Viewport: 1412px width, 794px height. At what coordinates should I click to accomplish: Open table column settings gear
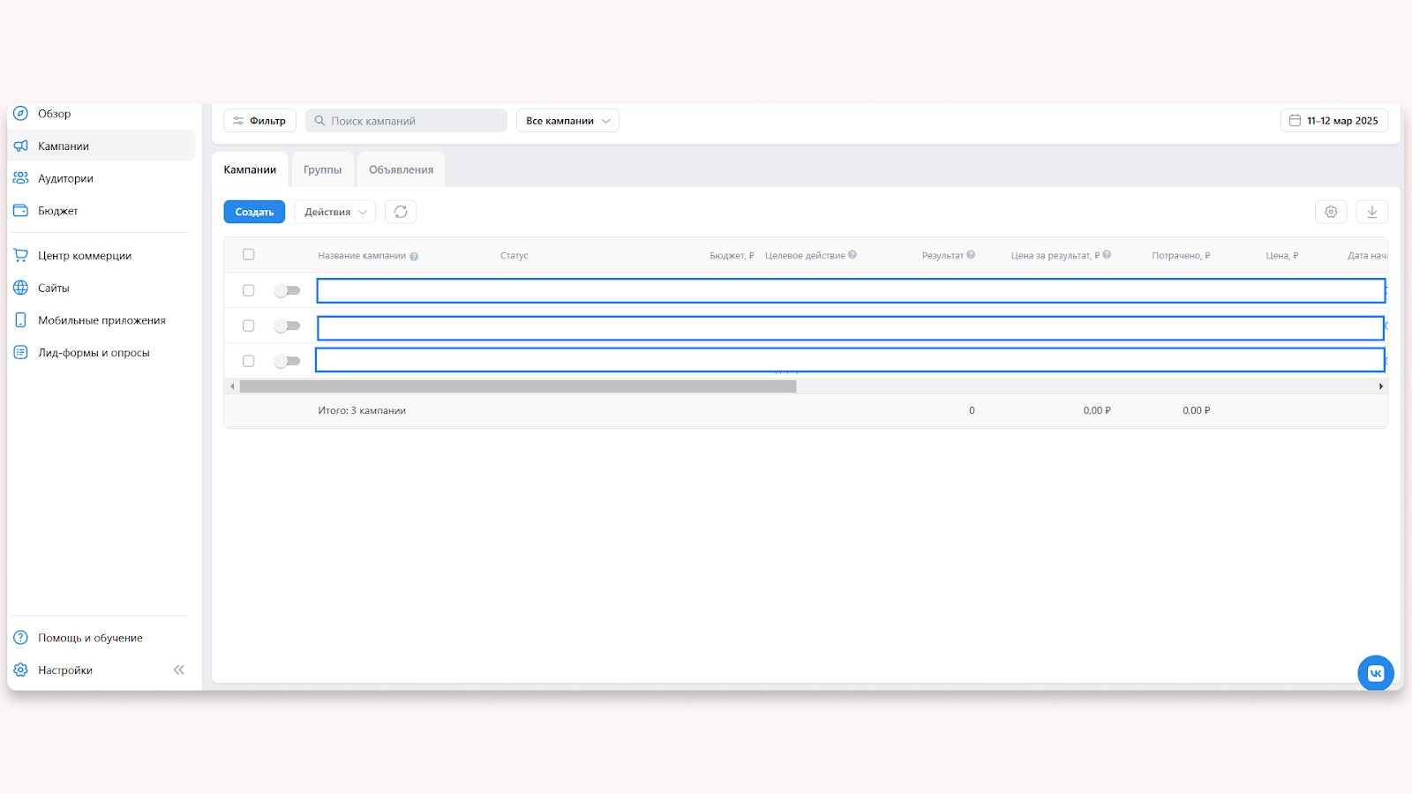[1331, 212]
